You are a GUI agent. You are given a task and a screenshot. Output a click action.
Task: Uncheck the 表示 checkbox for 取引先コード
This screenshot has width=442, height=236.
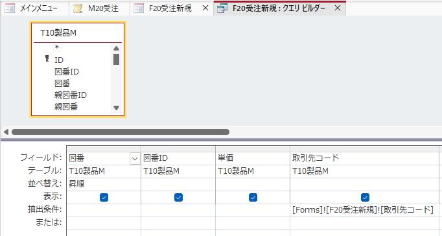(x=365, y=197)
